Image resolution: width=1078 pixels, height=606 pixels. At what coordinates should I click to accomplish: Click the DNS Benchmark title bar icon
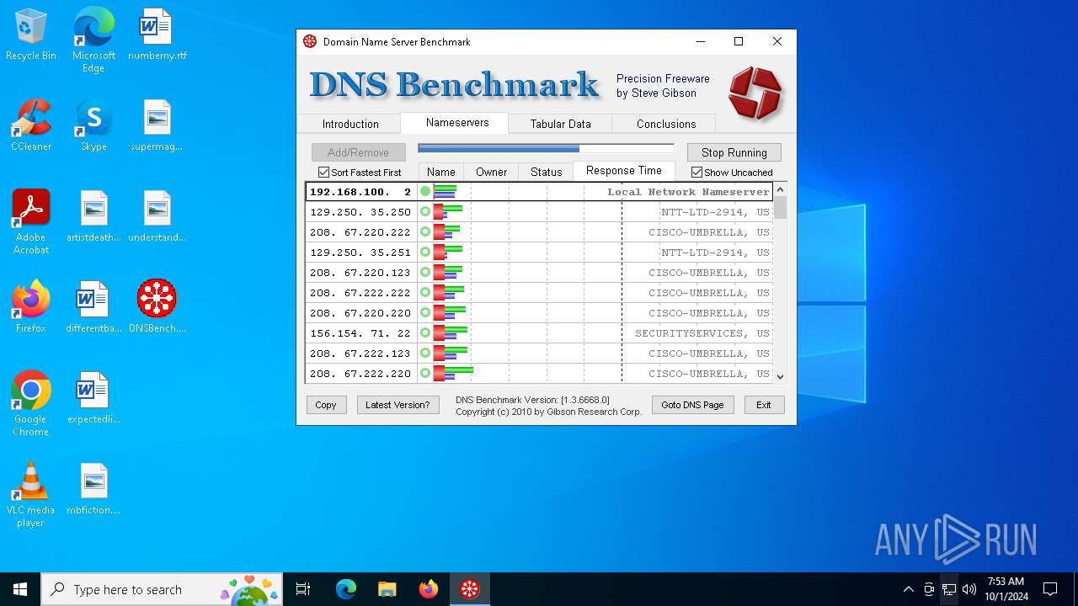310,41
